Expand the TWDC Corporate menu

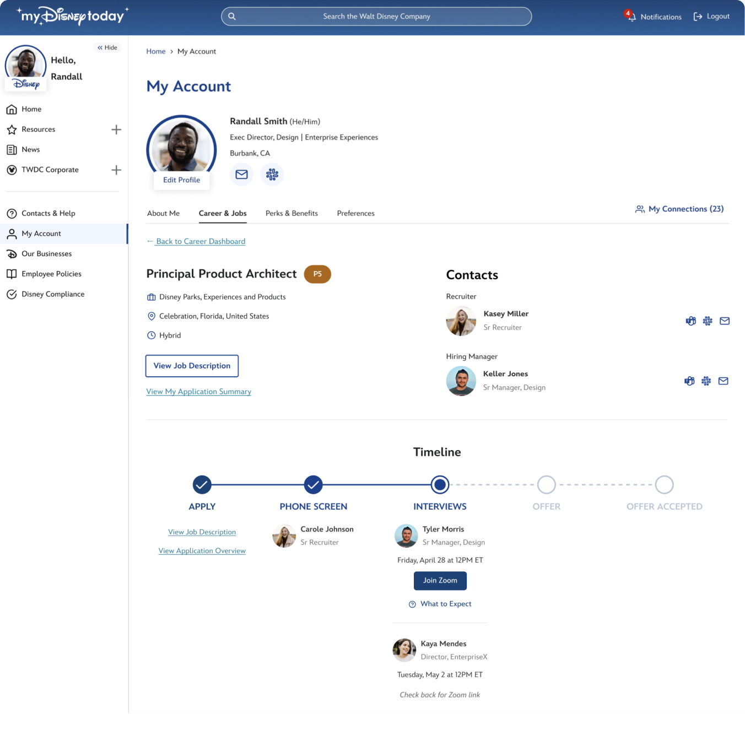click(116, 170)
